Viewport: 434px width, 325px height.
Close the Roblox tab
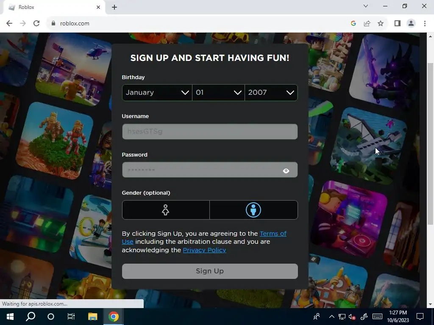pyautogui.click(x=98, y=7)
